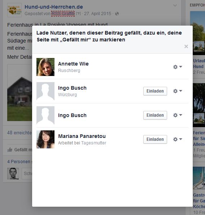Image resolution: width=205 pixels, height=215 pixels.
Task: Invite the second Ingo Busch entry
Action: 155,115
